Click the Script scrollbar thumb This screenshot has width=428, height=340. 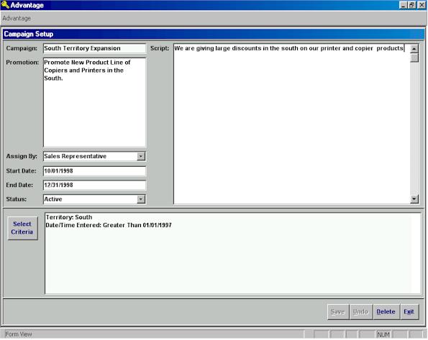click(x=414, y=58)
